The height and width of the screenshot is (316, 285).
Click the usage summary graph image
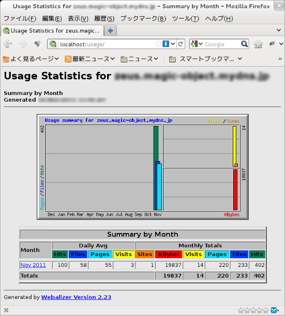143,167
